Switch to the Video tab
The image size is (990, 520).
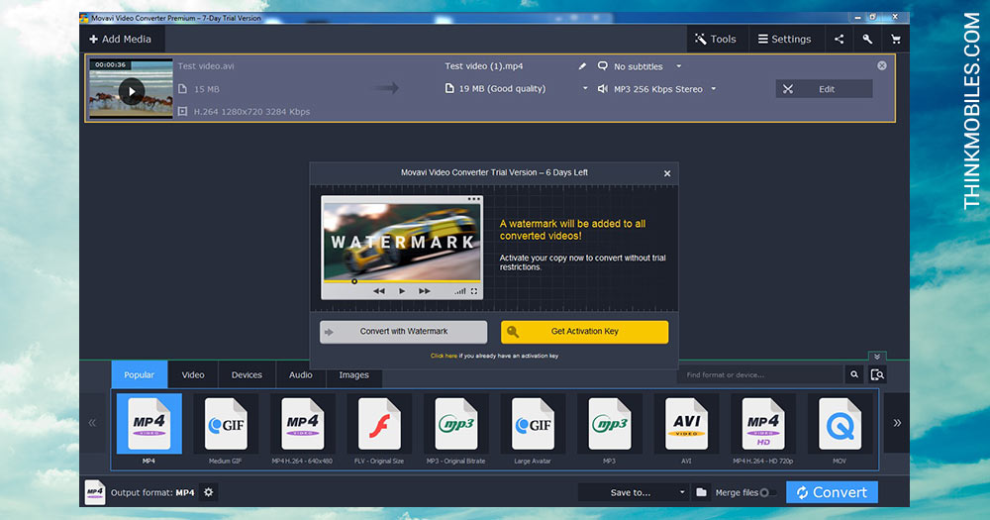(x=193, y=374)
